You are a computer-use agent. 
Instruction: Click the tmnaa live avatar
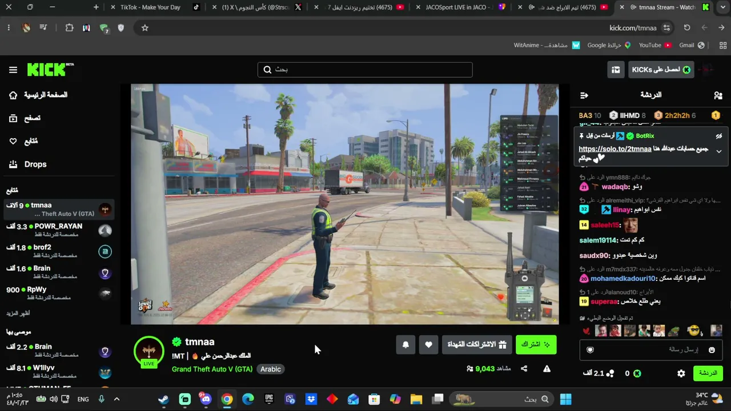click(x=148, y=352)
